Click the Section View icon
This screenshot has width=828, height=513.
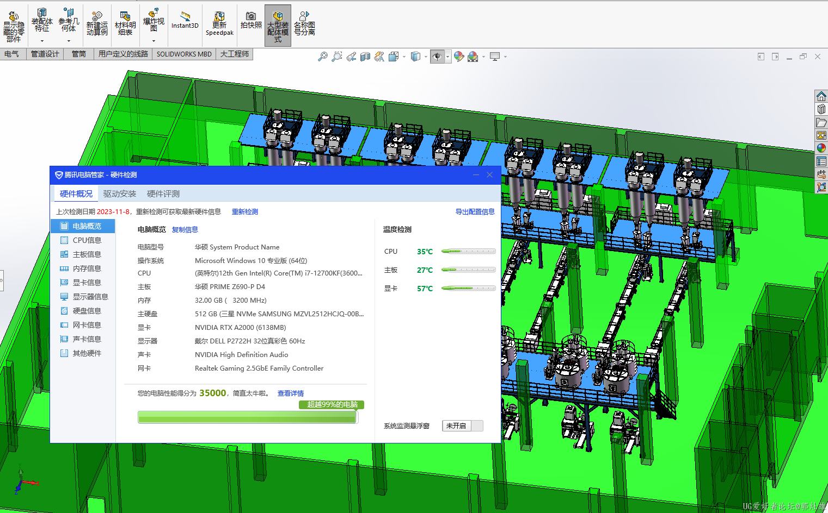click(x=365, y=57)
